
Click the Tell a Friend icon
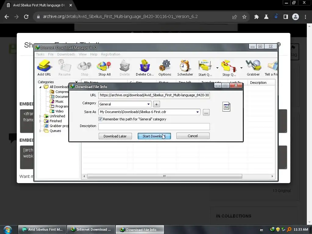pyautogui.click(x=271, y=68)
